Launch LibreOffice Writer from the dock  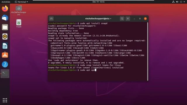click(5, 46)
